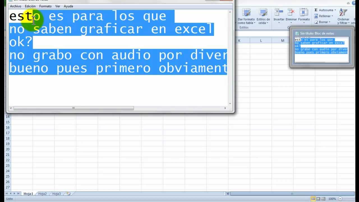Open Excel help question mark icon
The height and width of the screenshot is (202, 359).
coord(353,3)
